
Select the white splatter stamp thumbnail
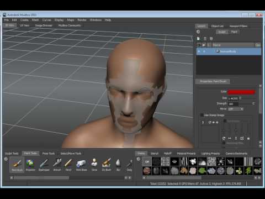tap(193, 161)
